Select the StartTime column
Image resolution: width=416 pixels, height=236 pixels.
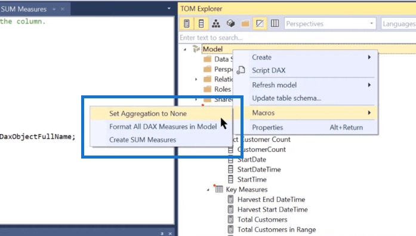[252, 179]
